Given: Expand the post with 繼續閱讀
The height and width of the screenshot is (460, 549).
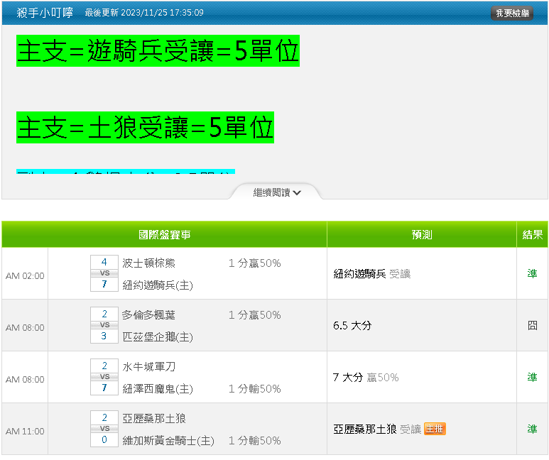Looking at the screenshot, I should click(276, 192).
